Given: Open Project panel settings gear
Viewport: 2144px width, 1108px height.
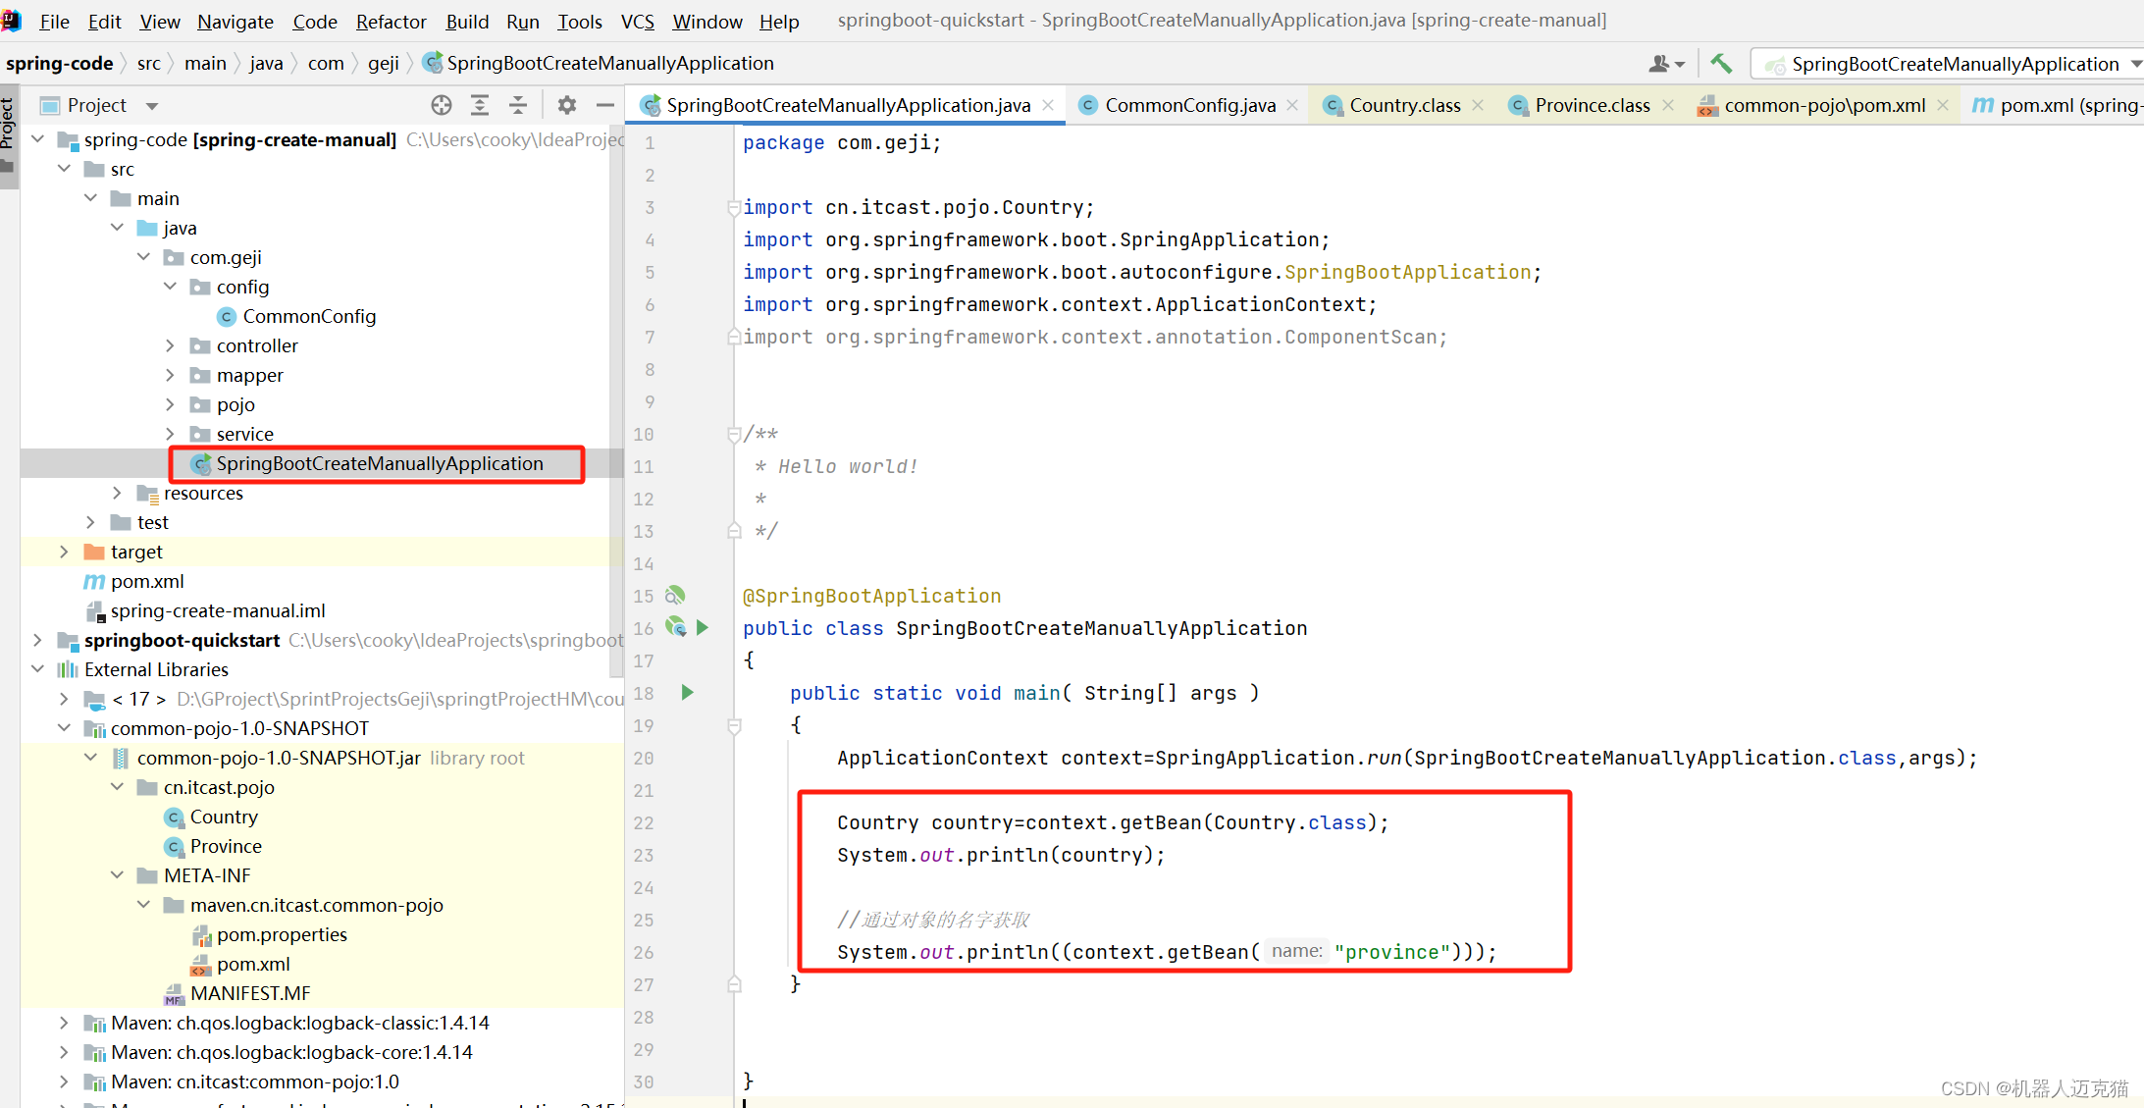Looking at the screenshot, I should [x=566, y=105].
